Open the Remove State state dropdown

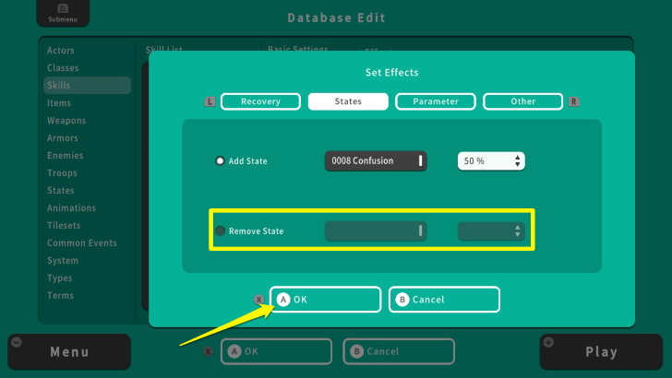376,230
